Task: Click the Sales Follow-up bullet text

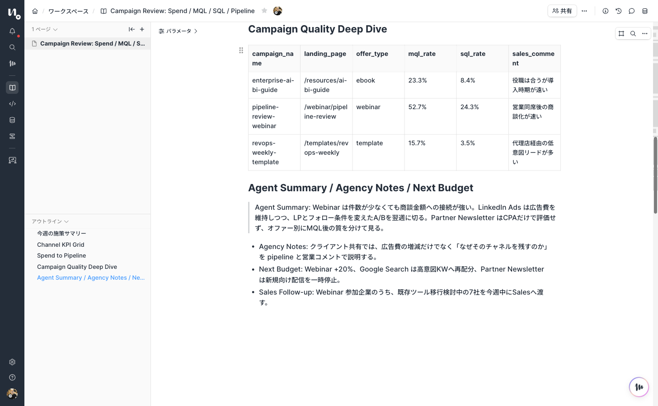Action: (401, 297)
